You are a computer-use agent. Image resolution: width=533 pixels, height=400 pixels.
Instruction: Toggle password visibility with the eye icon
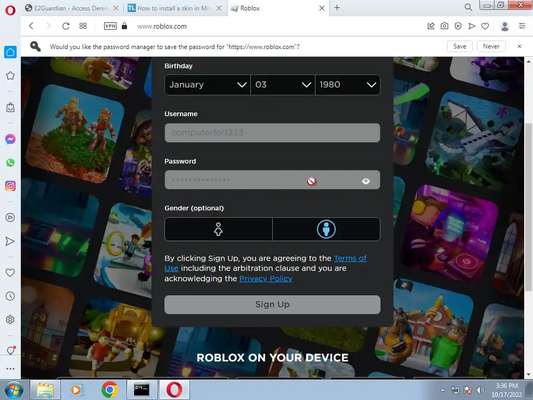[366, 181]
